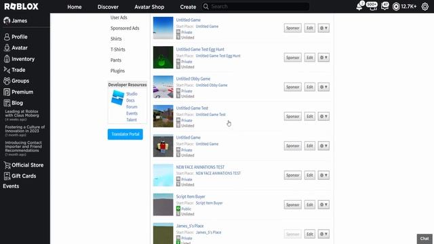The image size is (434, 244).
Task: Open gear dropdown for Untitled Game Test Egg Hunt
Action: [x=323, y=58]
